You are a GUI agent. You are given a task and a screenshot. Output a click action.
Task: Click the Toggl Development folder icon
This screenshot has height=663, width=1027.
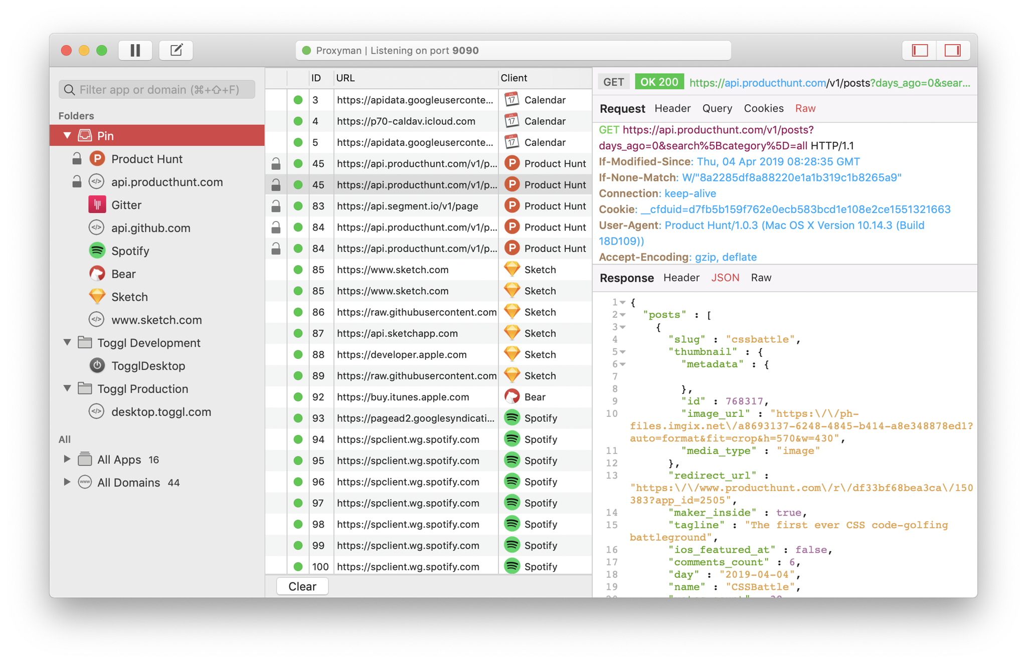[x=85, y=342]
